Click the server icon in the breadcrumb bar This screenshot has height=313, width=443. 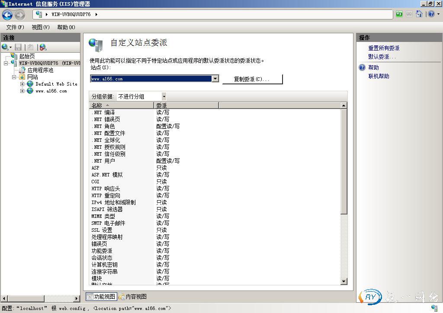40,14
